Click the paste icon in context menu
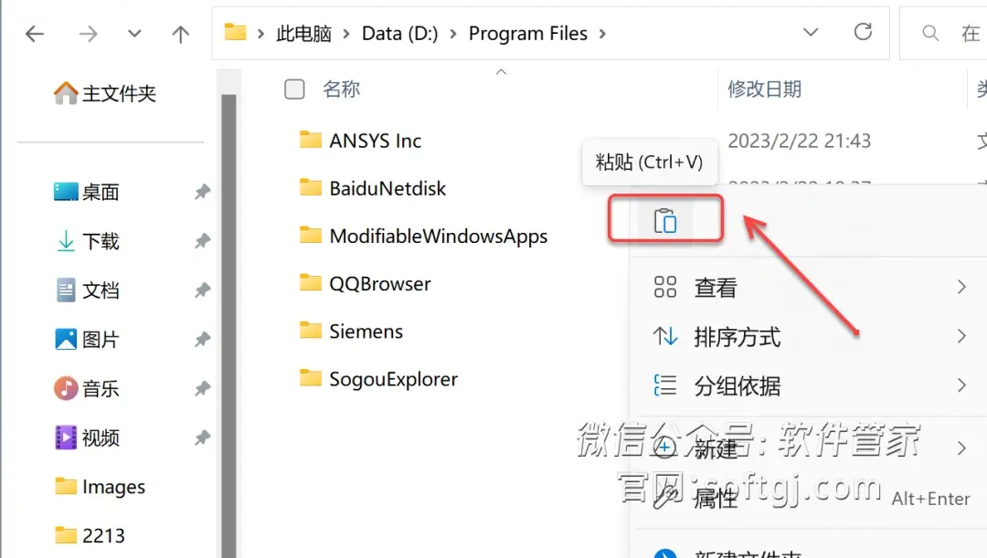This screenshot has height=558, width=987. (x=665, y=221)
